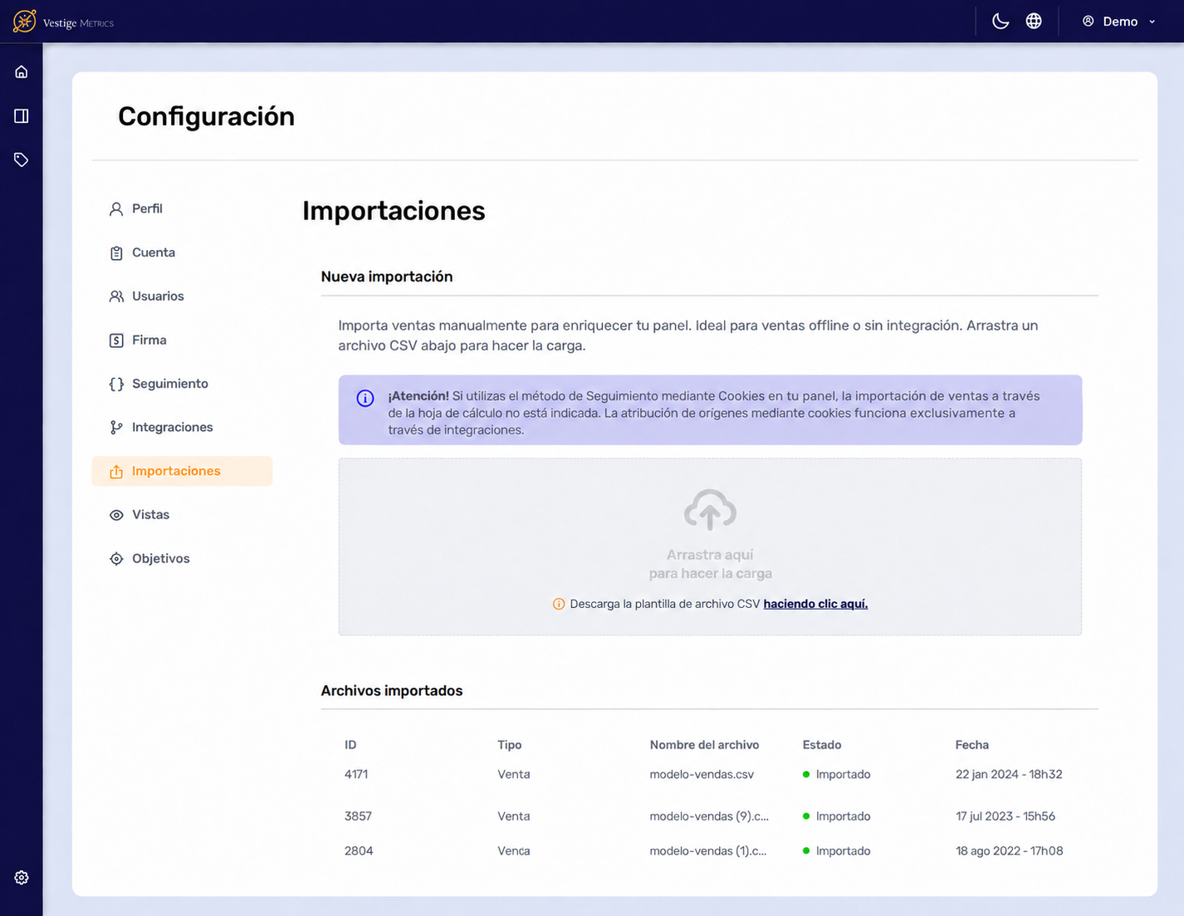1184x916 pixels.
Task: Open the Demo user account menu
Action: point(1119,22)
